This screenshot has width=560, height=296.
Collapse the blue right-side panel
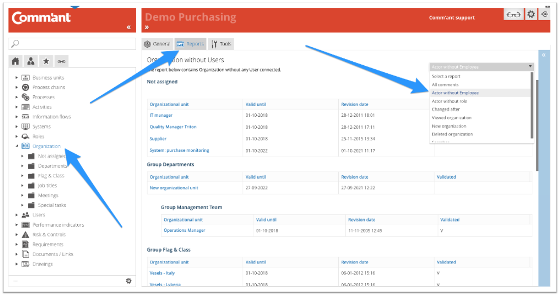coord(544,55)
